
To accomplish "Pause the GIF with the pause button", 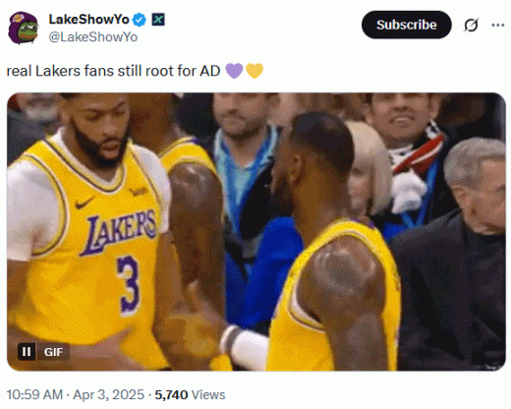I will 27,352.
